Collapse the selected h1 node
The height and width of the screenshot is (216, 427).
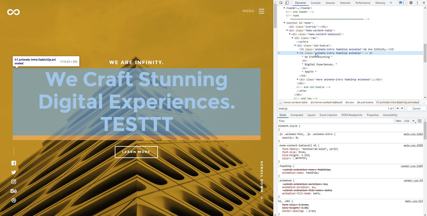click(x=298, y=53)
